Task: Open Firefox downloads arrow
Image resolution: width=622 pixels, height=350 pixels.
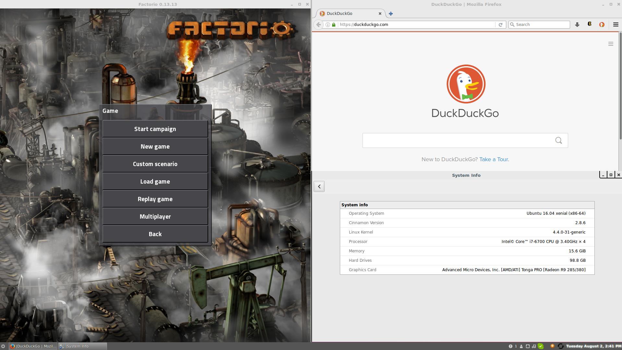Action: tap(577, 25)
